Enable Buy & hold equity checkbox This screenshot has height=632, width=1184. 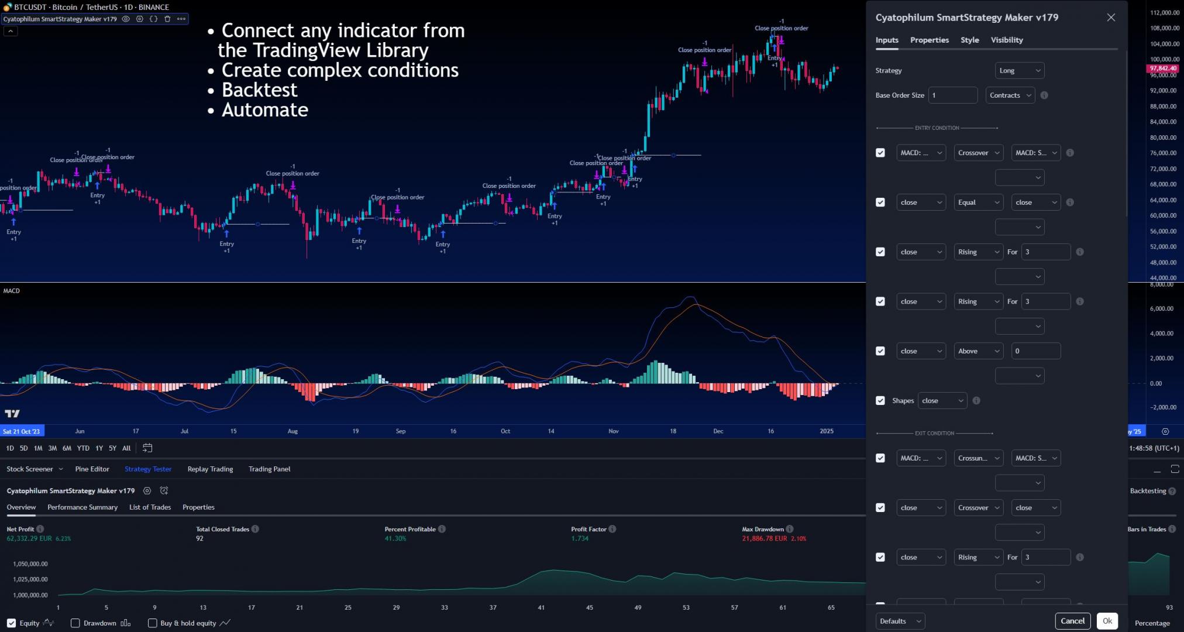click(153, 623)
